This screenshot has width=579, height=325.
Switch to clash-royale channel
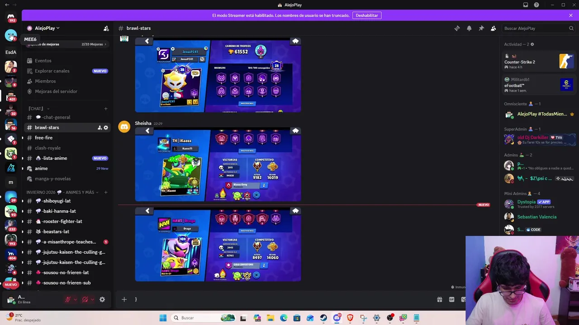click(x=67, y=148)
